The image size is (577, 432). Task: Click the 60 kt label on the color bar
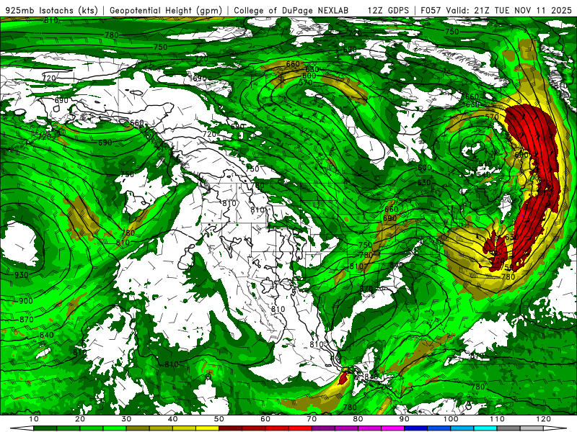[x=265, y=419]
